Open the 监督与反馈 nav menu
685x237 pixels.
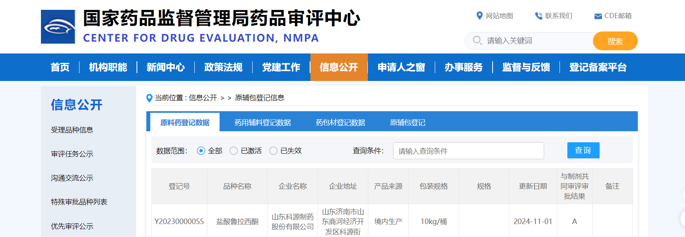tap(526, 67)
